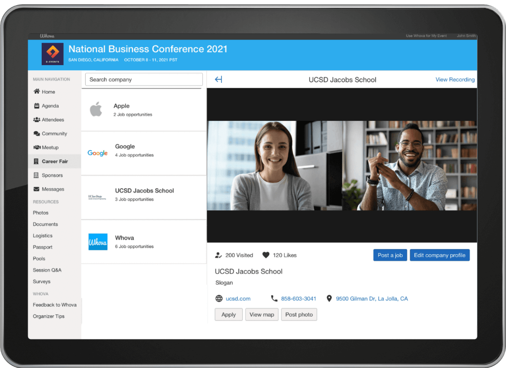Screen dimensions: 506x368
Task: Open the Home navigation item
Action: tap(54, 92)
